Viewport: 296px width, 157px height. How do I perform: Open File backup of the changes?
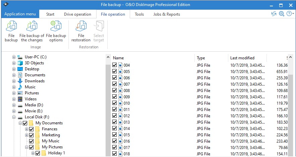point(32,26)
